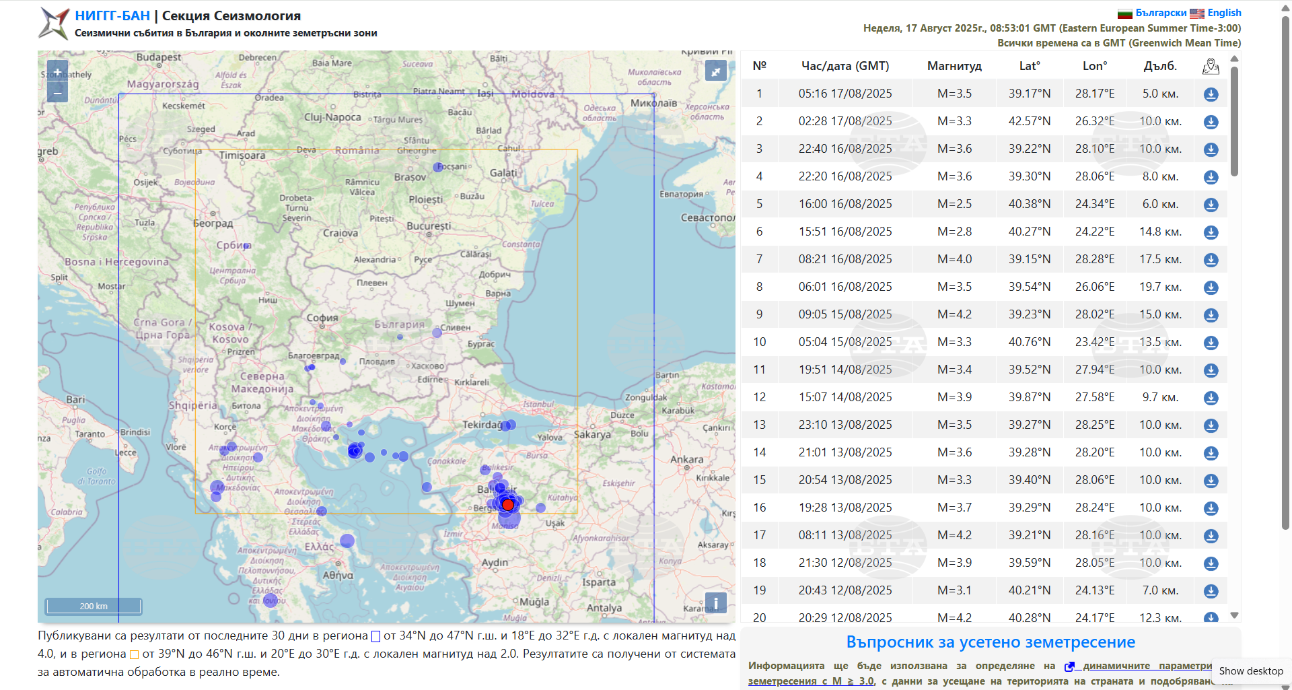Switch site language to English
Viewport: 1292px width, 690px height.
point(1223,13)
